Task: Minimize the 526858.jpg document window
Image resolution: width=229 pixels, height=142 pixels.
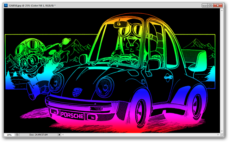Action: click(x=205, y=6)
